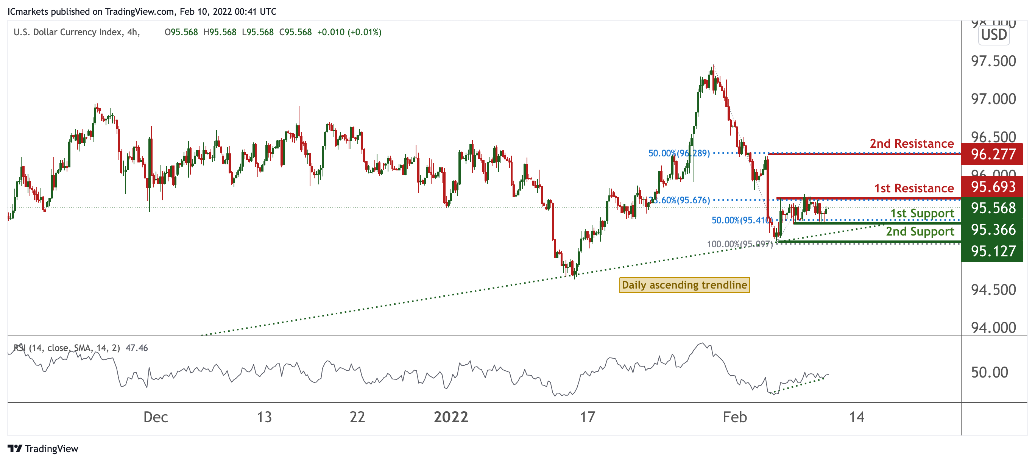The width and height of the screenshot is (1035, 462).
Task: Click the 95.693 first resistance price tag
Action: pyautogui.click(x=993, y=187)
